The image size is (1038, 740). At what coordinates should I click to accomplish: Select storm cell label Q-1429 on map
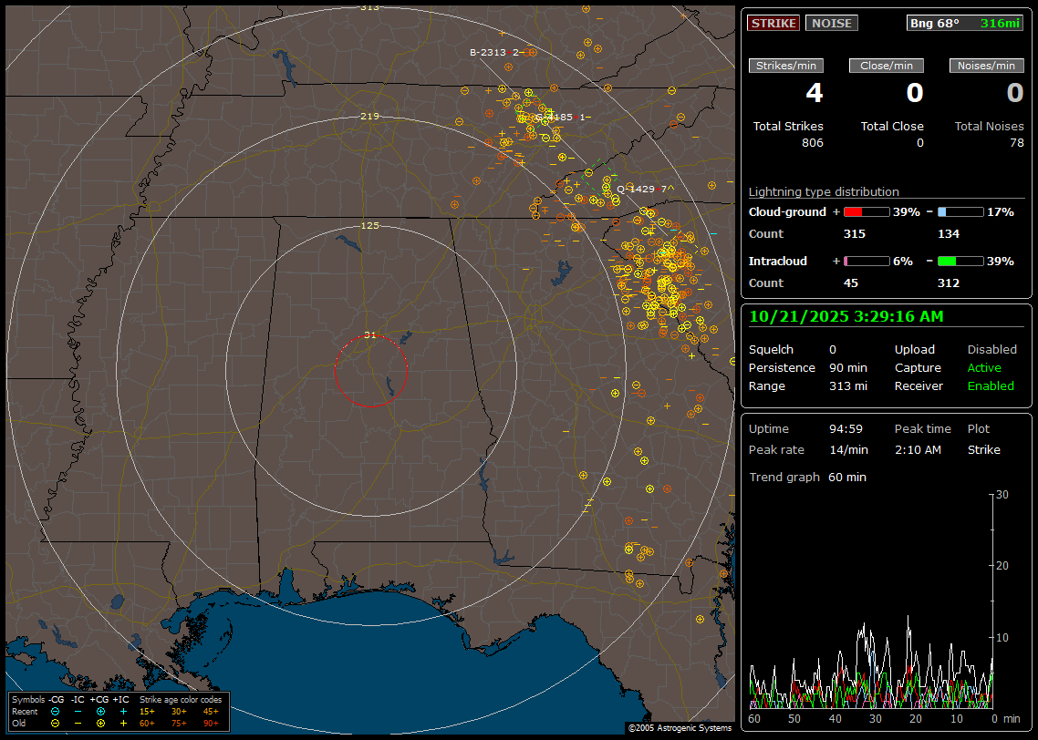[x=635, y=189]
